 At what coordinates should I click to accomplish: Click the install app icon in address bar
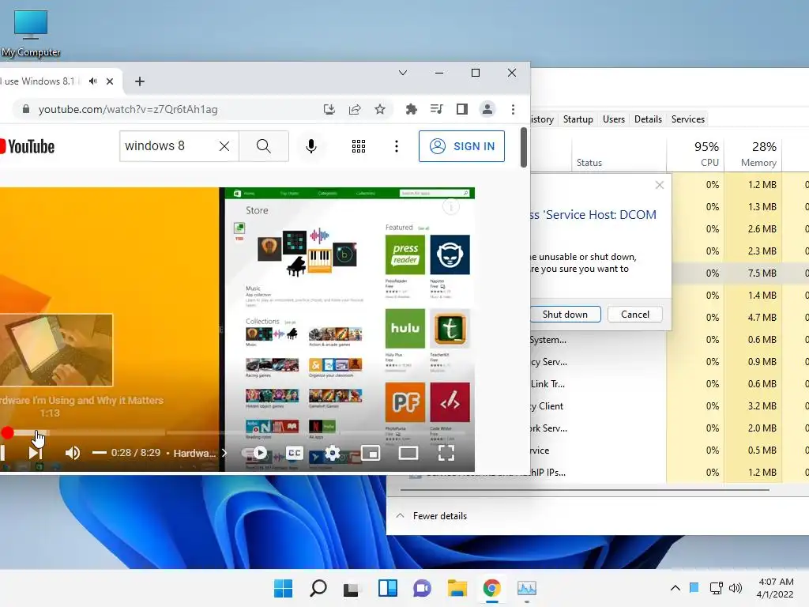[329, 109]
